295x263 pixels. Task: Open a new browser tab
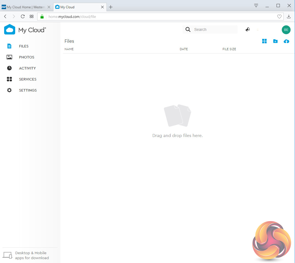coord(111,7)
